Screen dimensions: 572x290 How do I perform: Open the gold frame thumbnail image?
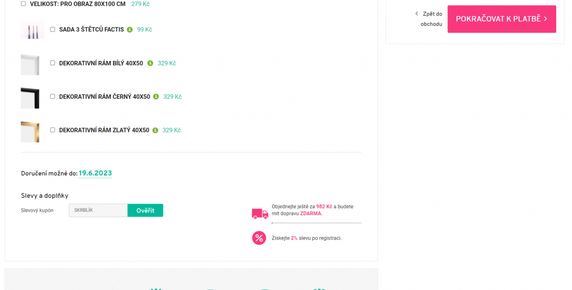[x=30, y=132]
